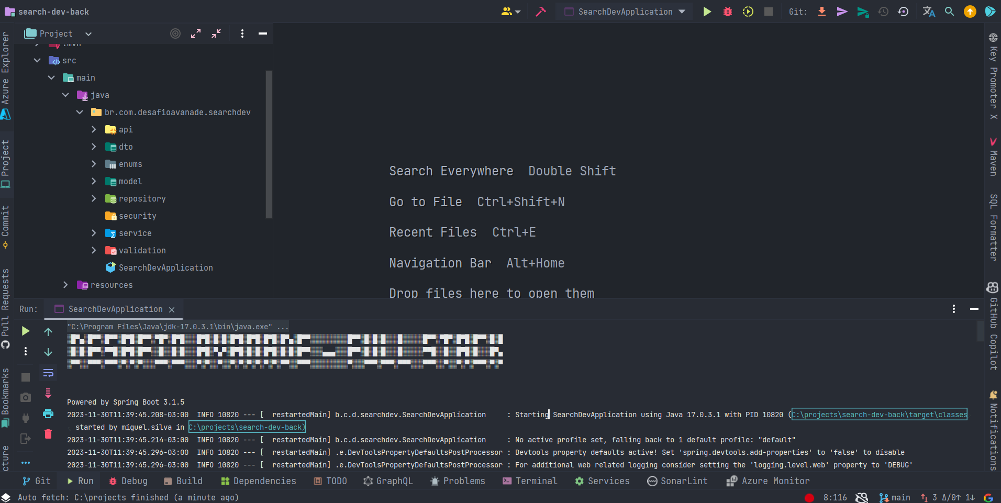Rollback changes with the Git revert icon
Image resolution: width=1001 pixels, height=503 pixels.
[x=903, y=12]
